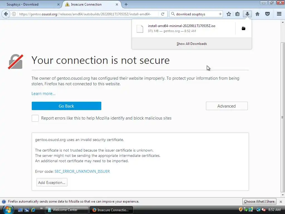The width and height of the screenshot is (285, 214).
Task: Click Switch between windows quick launch icon
Action: (27, 210)
